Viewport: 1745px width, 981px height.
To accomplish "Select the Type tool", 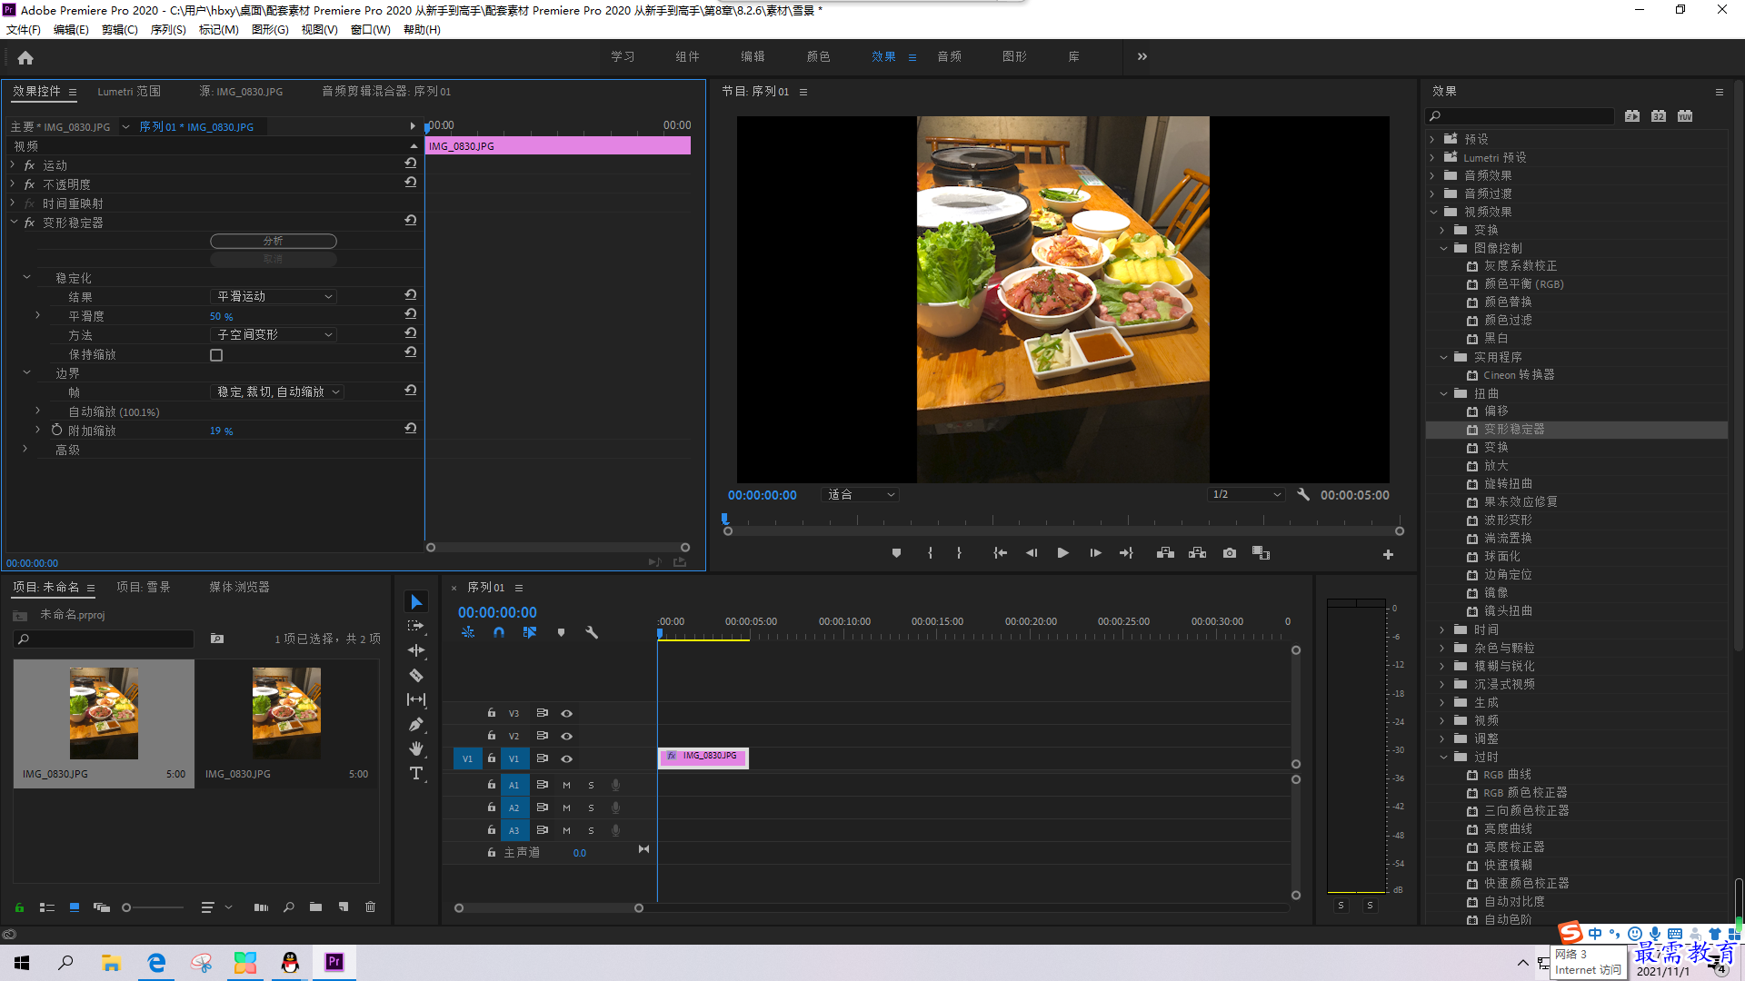I will point(416,773).
